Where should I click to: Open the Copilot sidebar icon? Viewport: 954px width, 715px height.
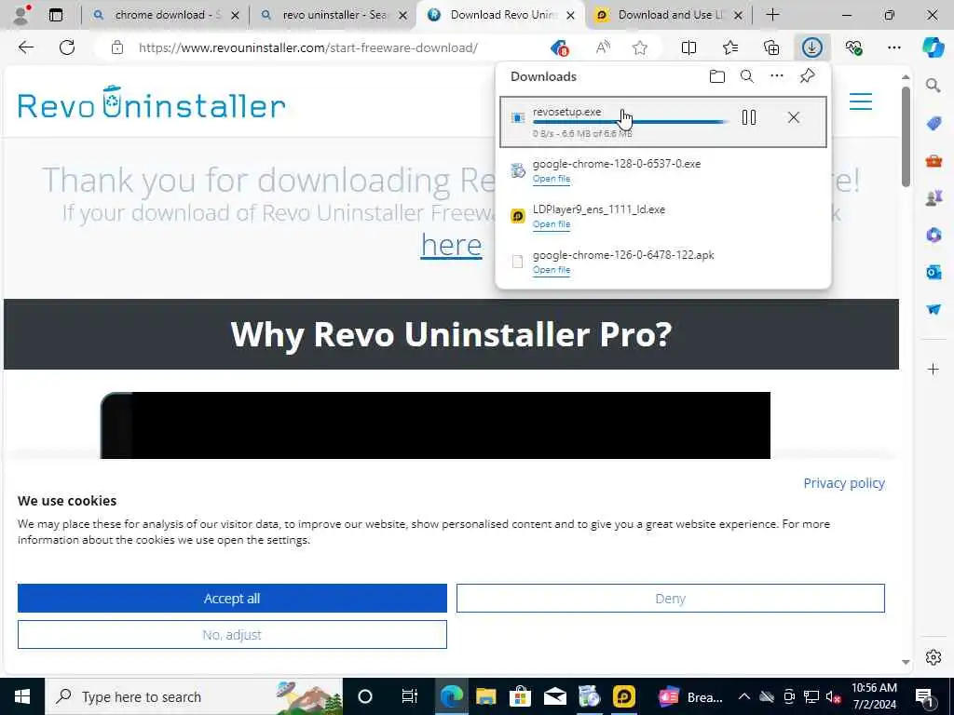(934, 47)
